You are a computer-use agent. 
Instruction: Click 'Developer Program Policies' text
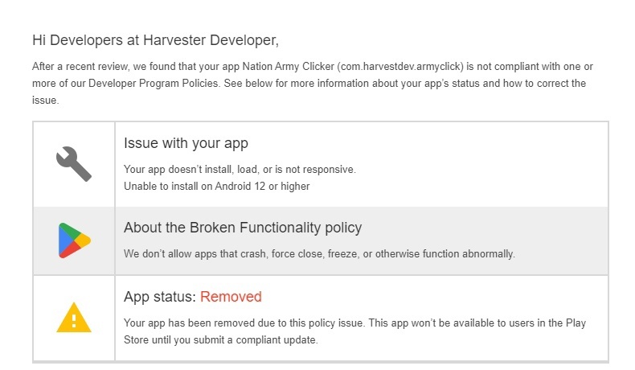tap(154, 84)
